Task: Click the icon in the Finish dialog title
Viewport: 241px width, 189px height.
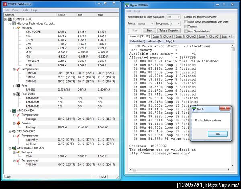Action: pyautogui.click(x=194, y=109)
